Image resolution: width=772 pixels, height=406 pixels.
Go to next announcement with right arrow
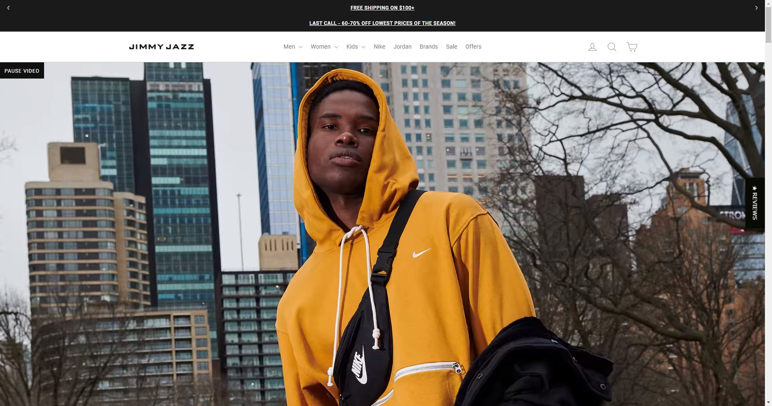pyautogui.click(x=756, y=8)
